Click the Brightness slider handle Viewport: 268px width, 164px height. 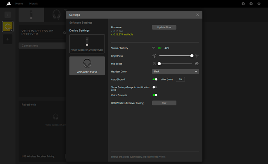click(x=192, y=56)
